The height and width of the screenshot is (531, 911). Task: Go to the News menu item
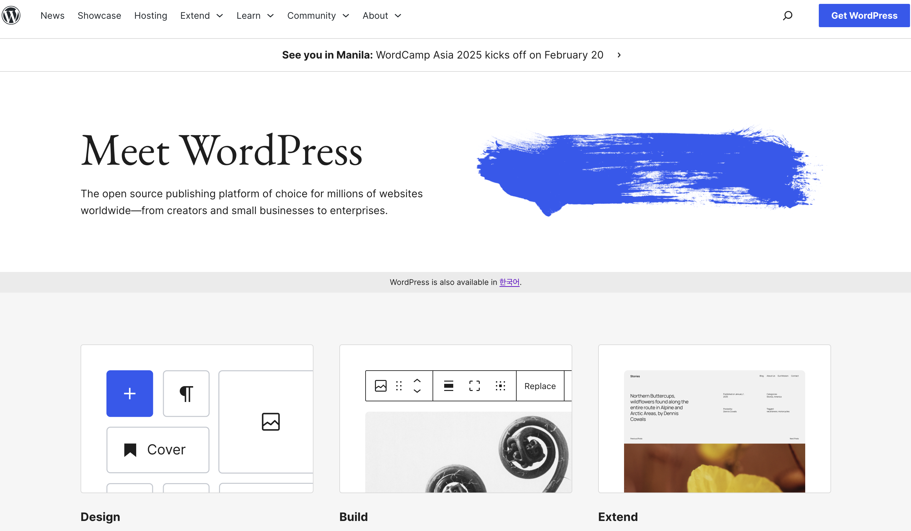point(52,16)
